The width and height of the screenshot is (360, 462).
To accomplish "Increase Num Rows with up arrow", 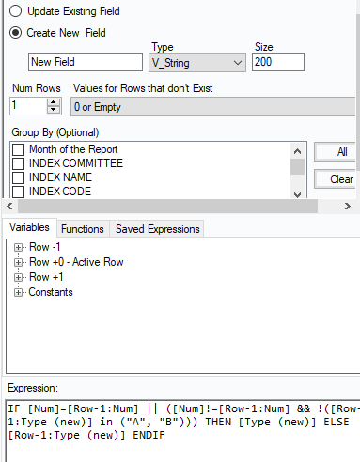I will coord(54,102).
